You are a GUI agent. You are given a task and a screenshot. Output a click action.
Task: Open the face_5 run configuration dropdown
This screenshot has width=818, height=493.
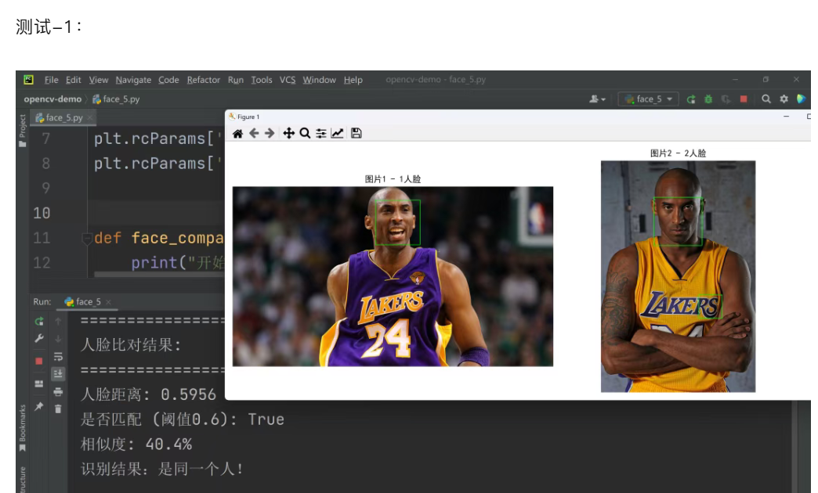pyautogui.click(x=649, y=99)
